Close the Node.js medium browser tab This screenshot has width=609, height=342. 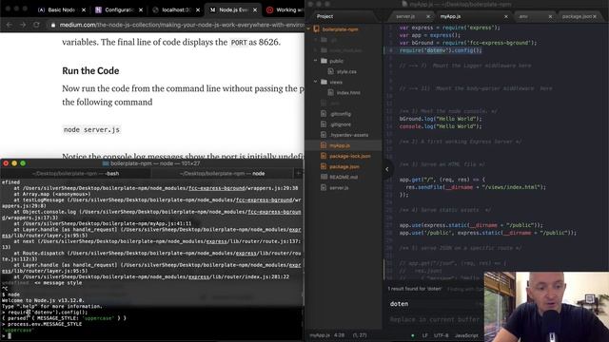[x=255, y=10]
